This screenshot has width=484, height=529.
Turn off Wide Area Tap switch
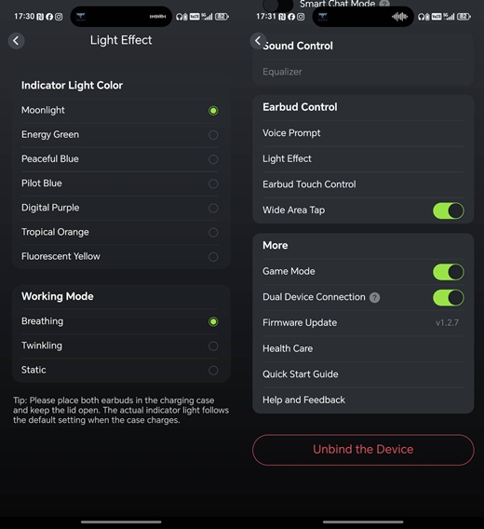[x=449, y=210]
